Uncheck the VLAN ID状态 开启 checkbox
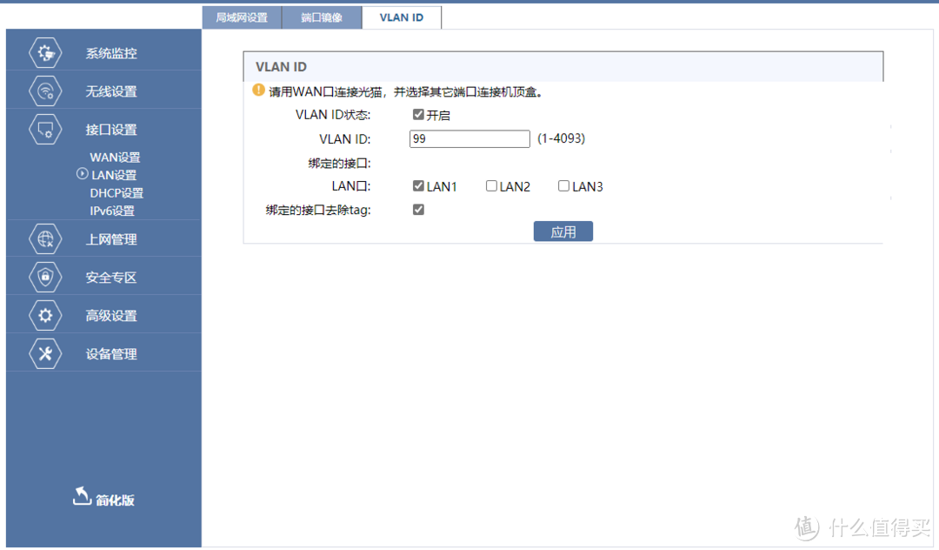 (x=418, y=114)
